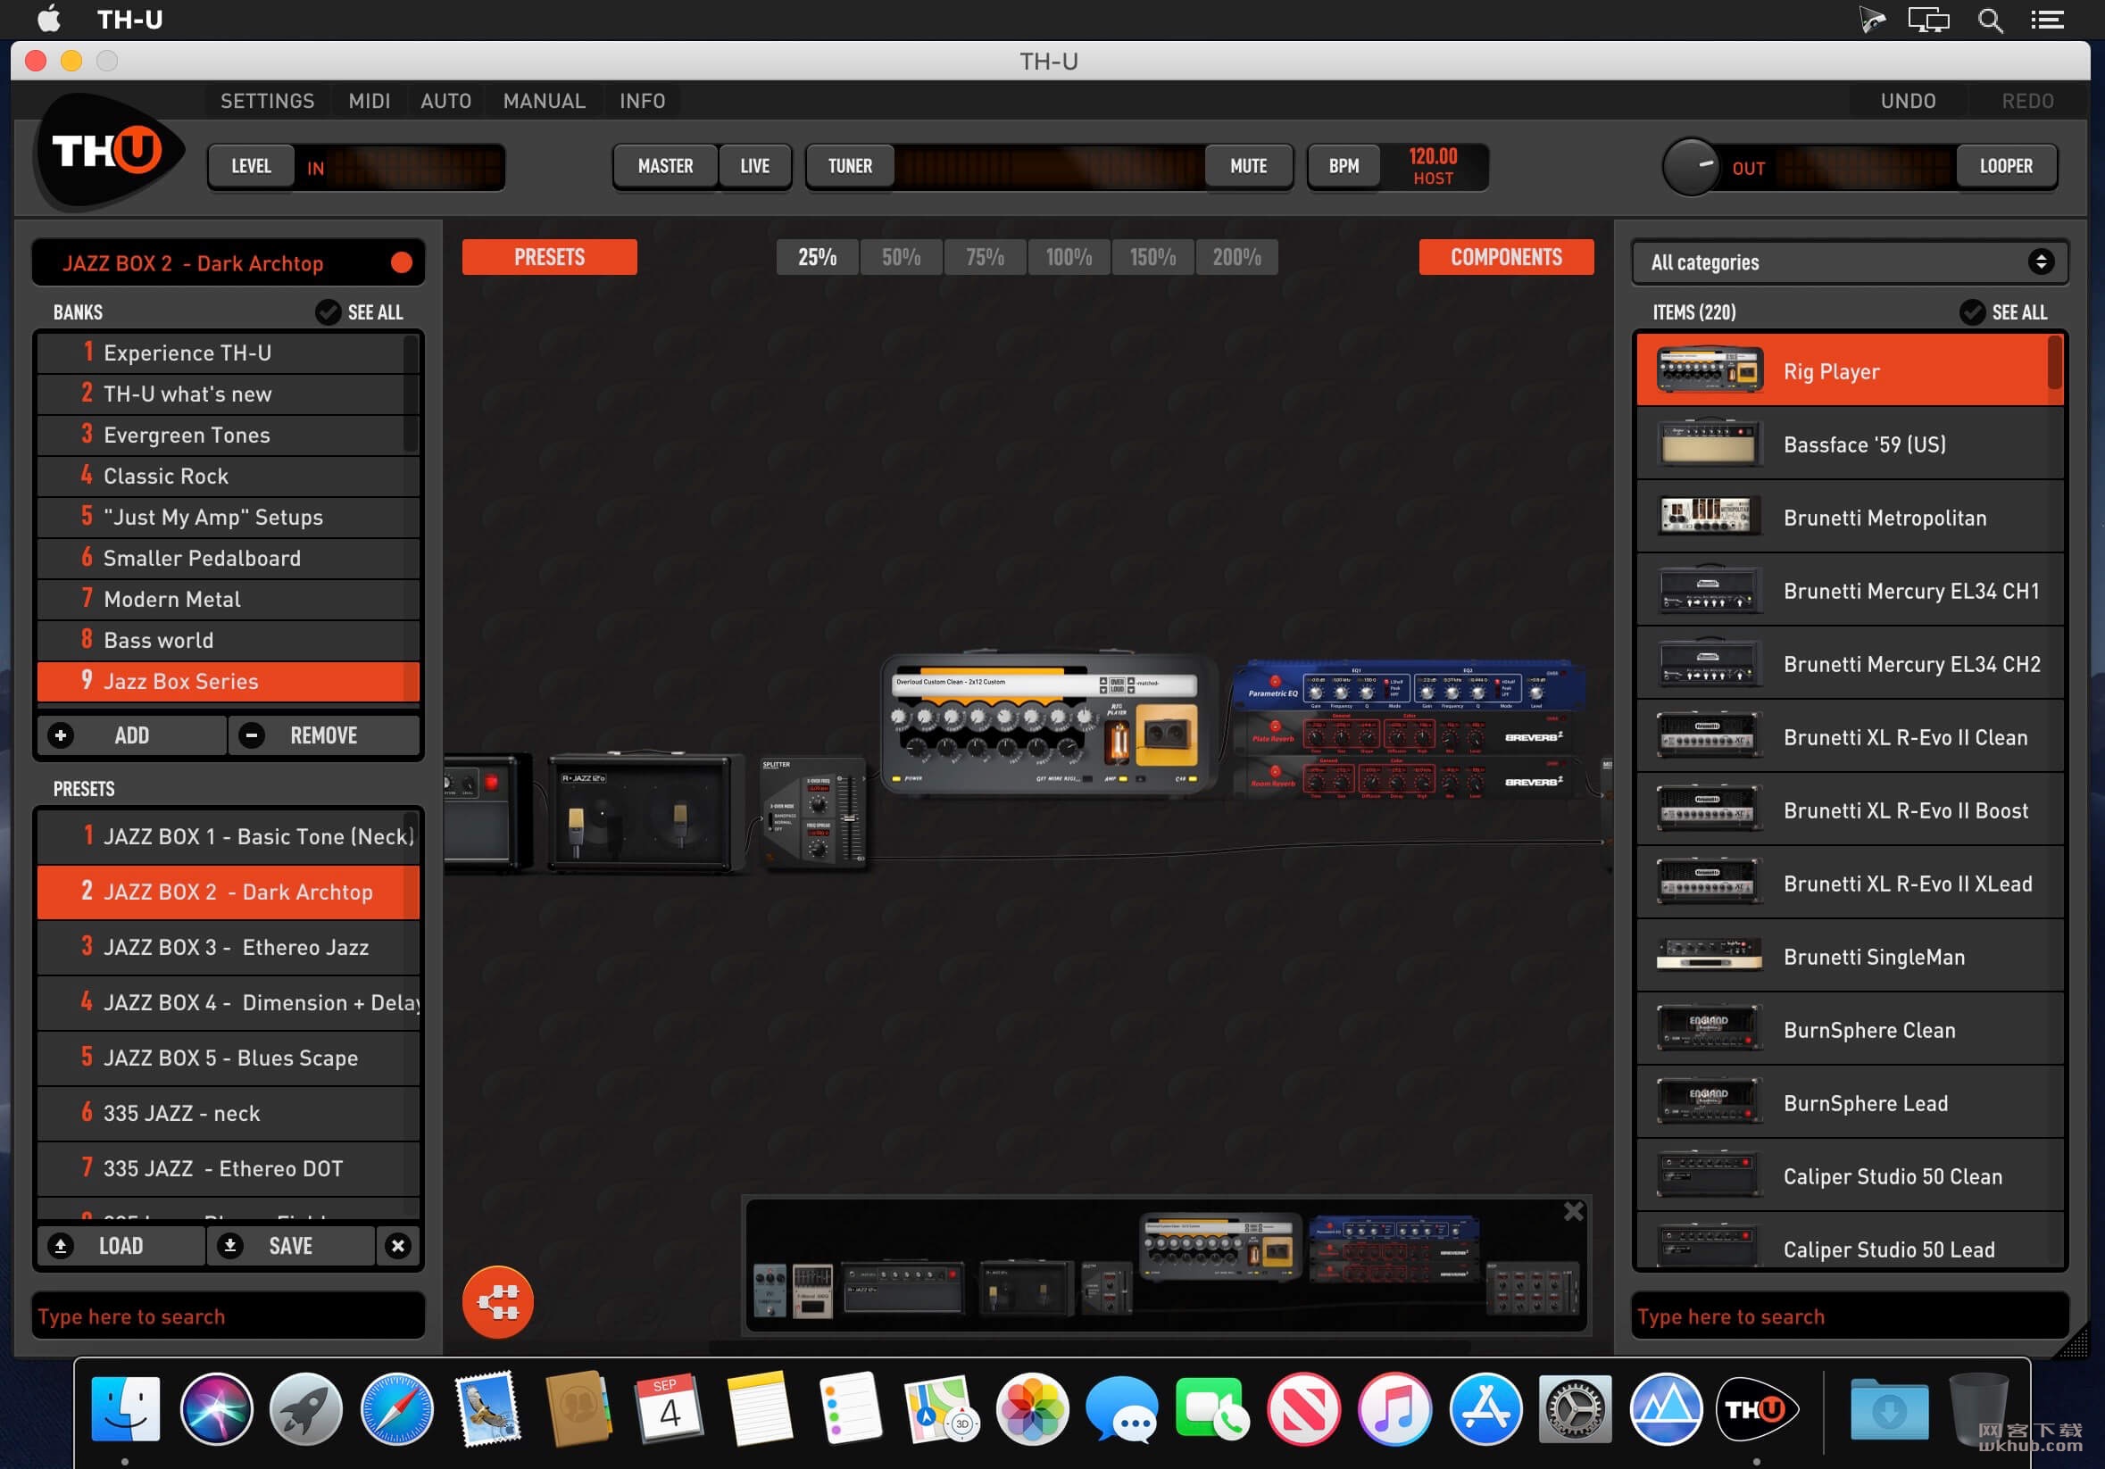Click the Brunetti SingleMan amp thumbnail
2105x1469 pixels.
pos(1708,956)
